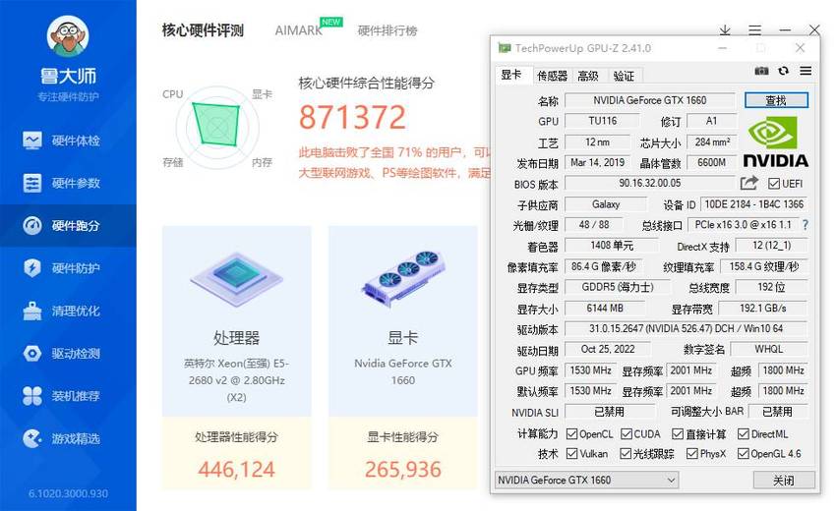This screenshot has height=511, width=836.
Task: Open the 核心硬件评测 tab
Action: (203, 30)
